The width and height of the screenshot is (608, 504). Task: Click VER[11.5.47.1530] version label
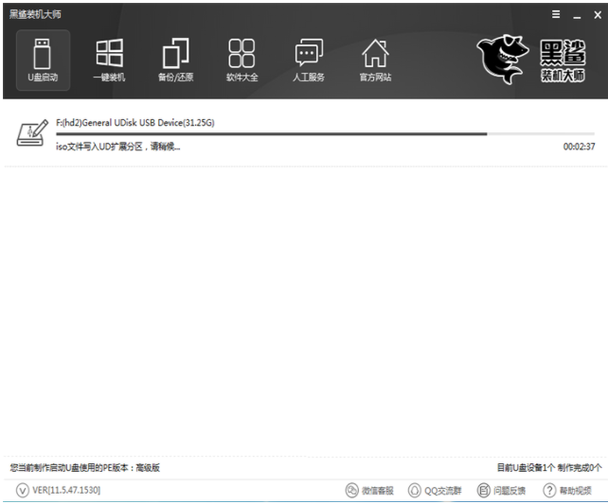[x=66, y=490]
